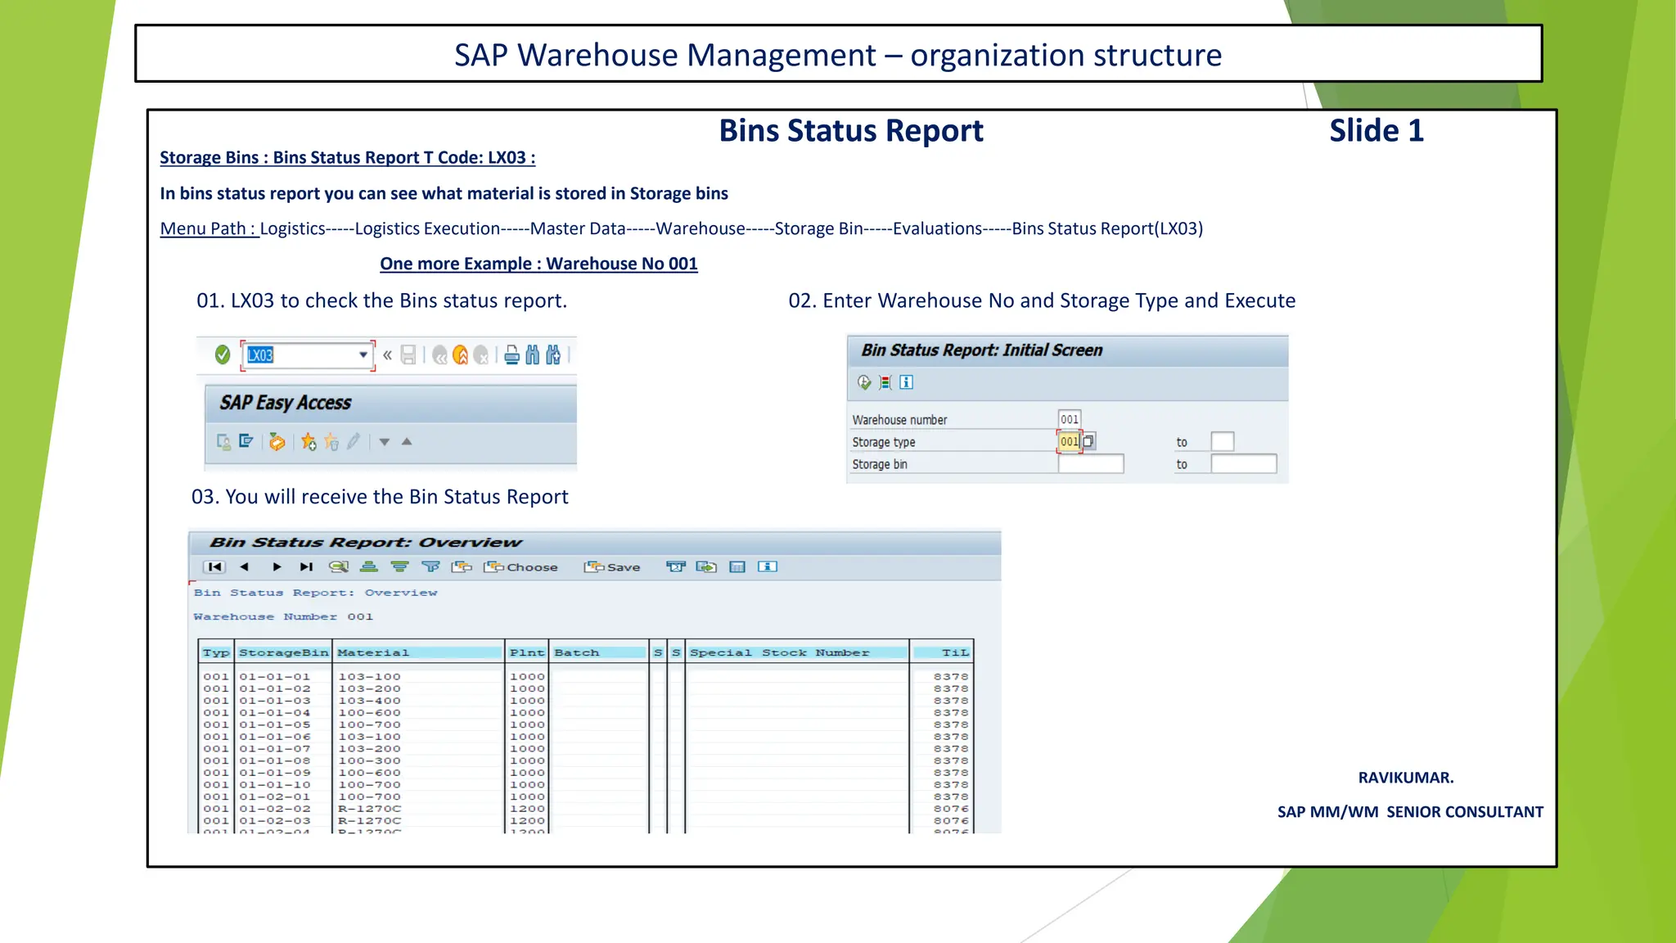Viewport: 1676px width, 943px height.
Task: Click the Storage type field containing 001
Action: [1070, 441]
